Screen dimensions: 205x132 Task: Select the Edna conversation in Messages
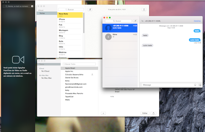click(120, 37)
